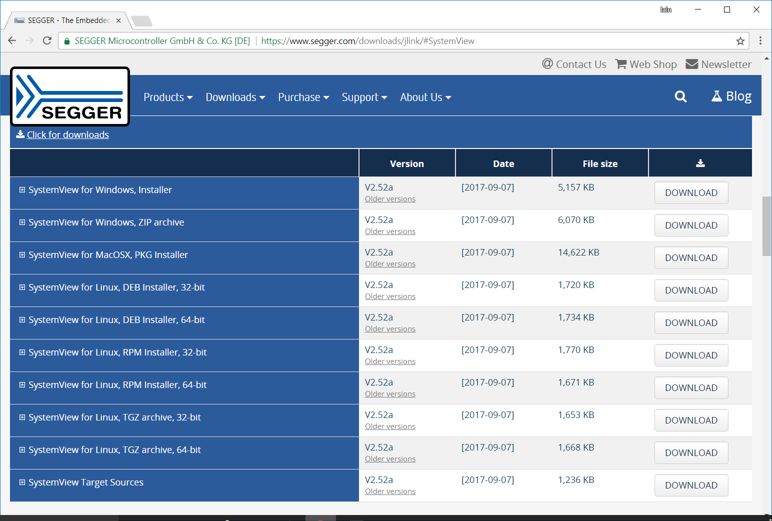Download SystemView for MacOSX PKG Installer
This screenshot has width=772, height=521.
691,257
